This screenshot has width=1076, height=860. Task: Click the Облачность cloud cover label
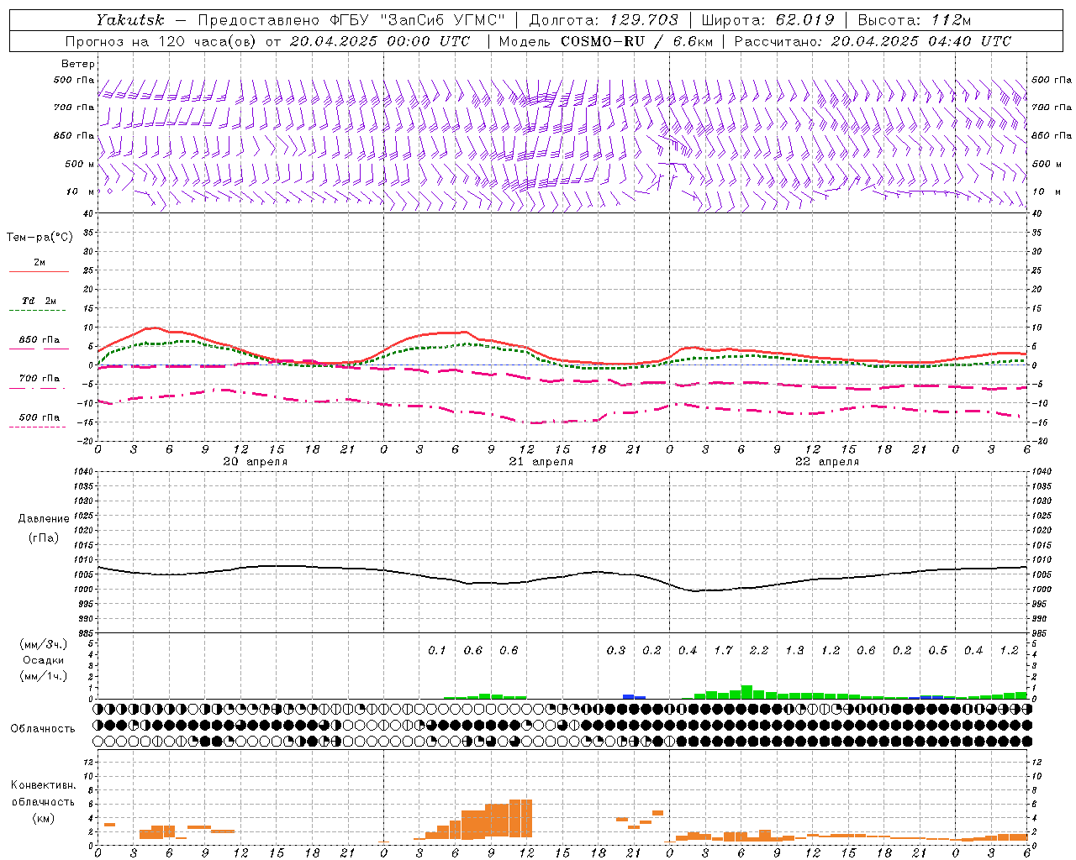(42, 729)
